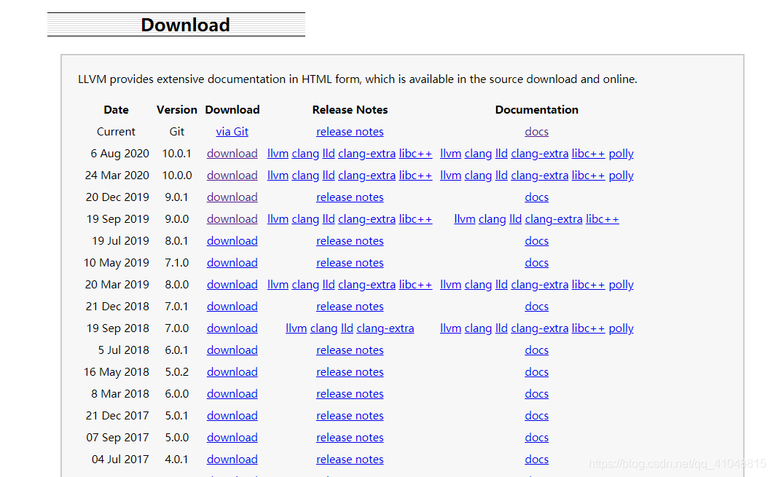Open lld documentation for 8.0.0

click(501, 284)
